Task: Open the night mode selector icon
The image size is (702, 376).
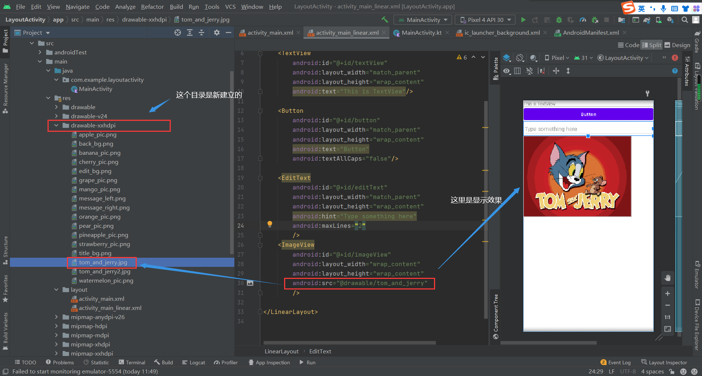Action: (x=533, y=58)
